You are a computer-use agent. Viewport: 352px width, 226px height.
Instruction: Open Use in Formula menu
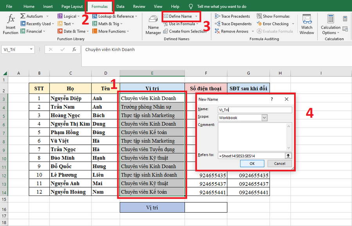point(181,24)
